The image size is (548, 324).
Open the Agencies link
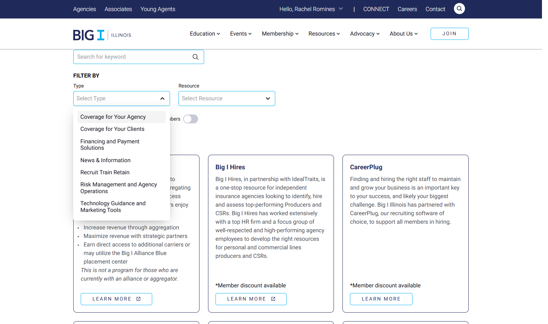(x=85, y=9)
